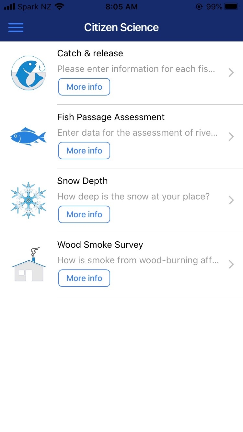This screenshot has height=432, width=243.
Task: Tap the Catch & release fish icon
Action: tap(29, 73)
